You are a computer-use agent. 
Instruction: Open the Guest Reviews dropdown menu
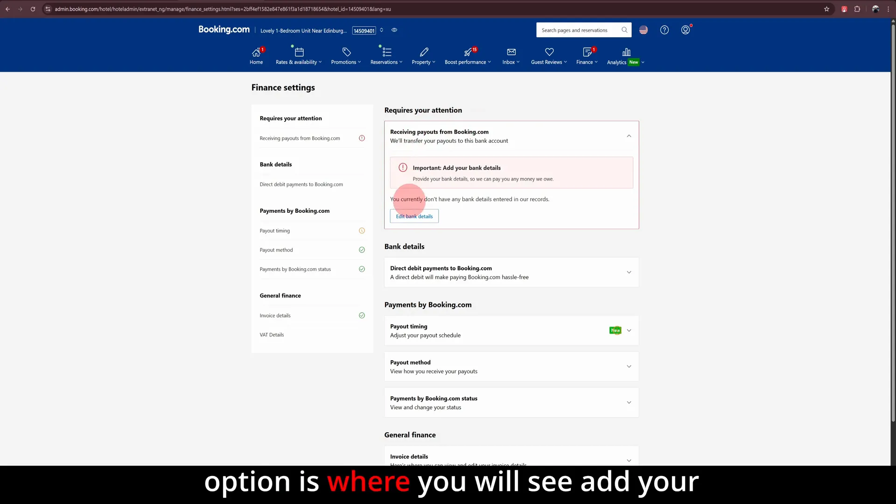point(549,62)
